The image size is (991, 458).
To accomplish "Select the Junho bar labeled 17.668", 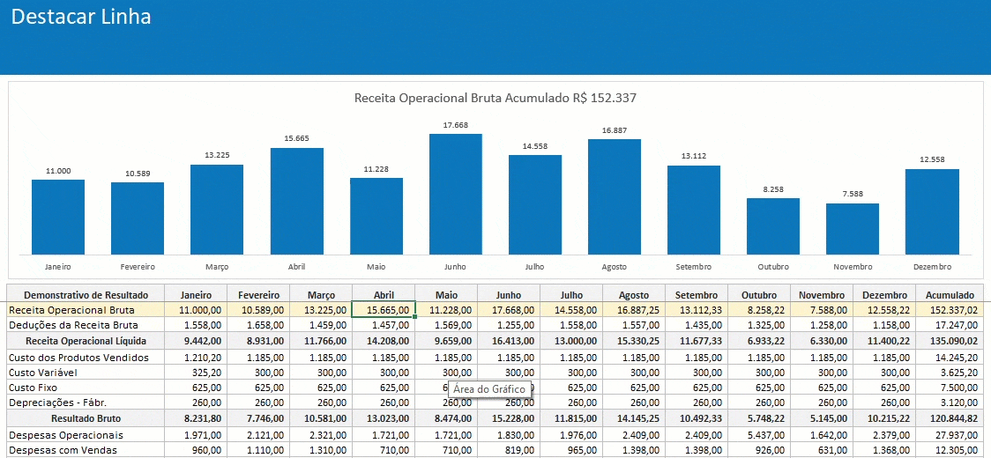I will coord(456,195).
